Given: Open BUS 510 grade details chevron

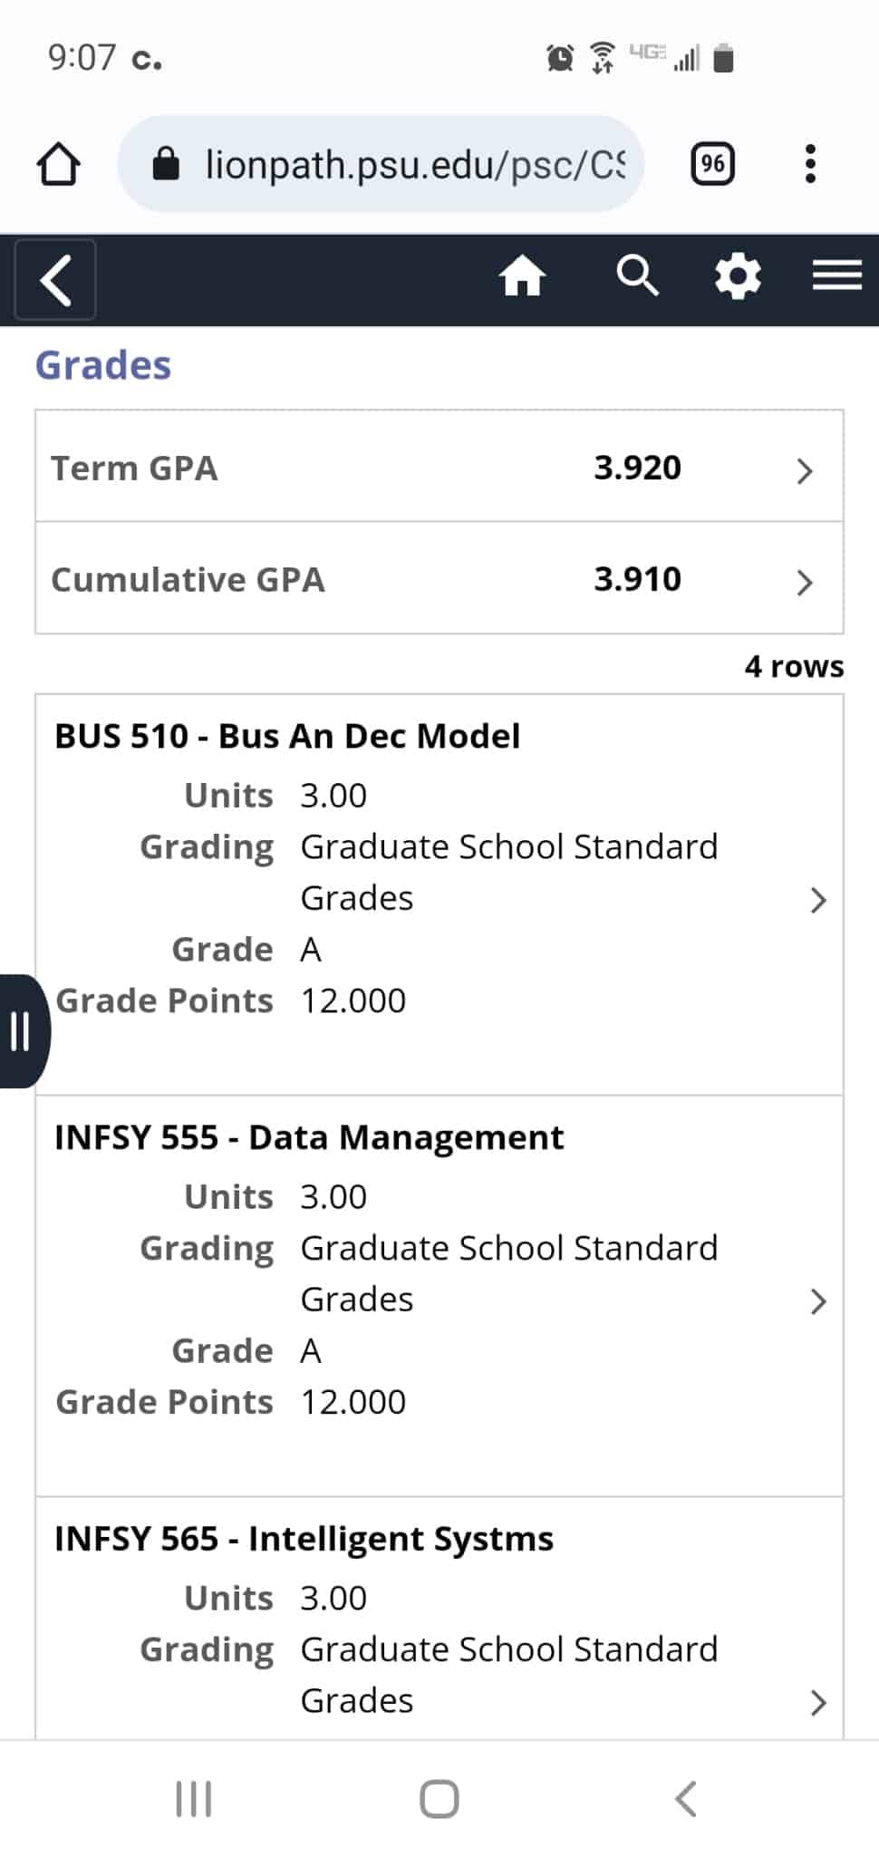Looking at the screenshot, I should point(818,900).
